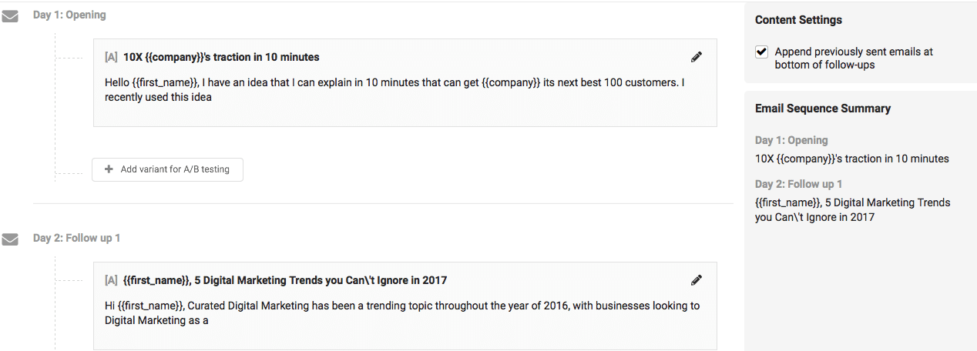Open the 5 Digital Marketing Trends subject in Day 2 card

pos(285,280)
